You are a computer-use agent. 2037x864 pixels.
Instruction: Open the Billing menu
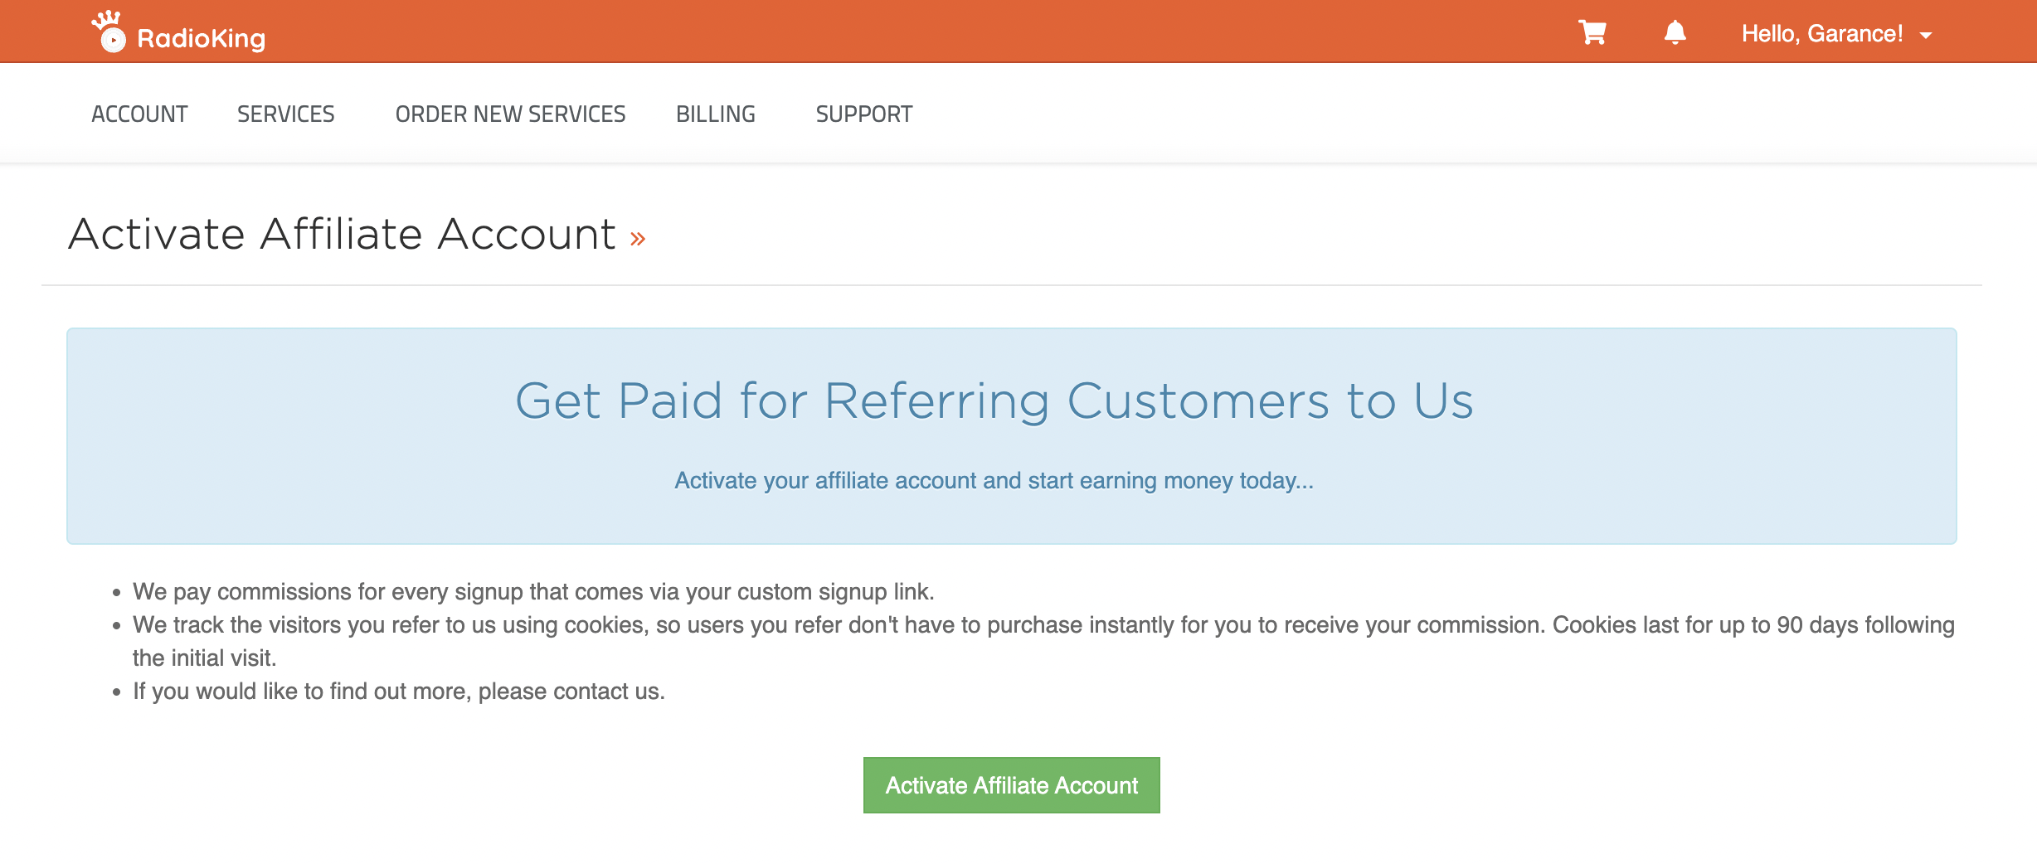pyautogui.click(x=716, y=114)
